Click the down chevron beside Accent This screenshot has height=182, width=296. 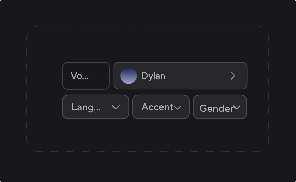click(x=177, y=107)
